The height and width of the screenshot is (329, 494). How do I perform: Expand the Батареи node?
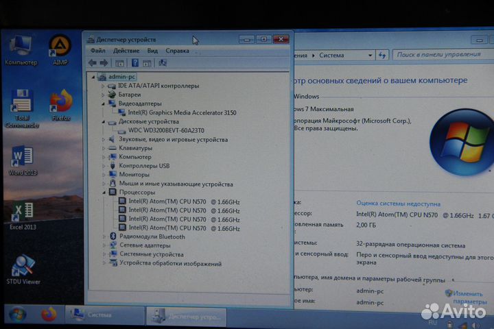103,95
